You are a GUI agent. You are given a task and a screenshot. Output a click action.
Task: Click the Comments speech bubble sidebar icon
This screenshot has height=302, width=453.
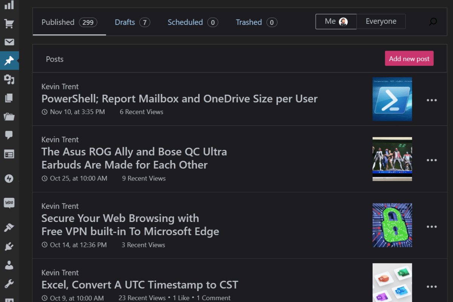9,135
